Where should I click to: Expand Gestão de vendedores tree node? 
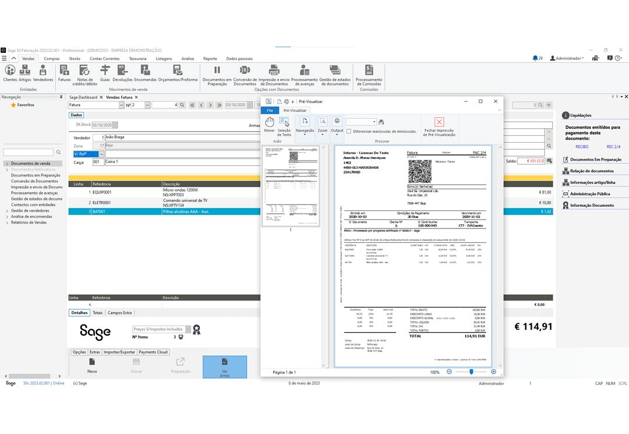[7, 210]
